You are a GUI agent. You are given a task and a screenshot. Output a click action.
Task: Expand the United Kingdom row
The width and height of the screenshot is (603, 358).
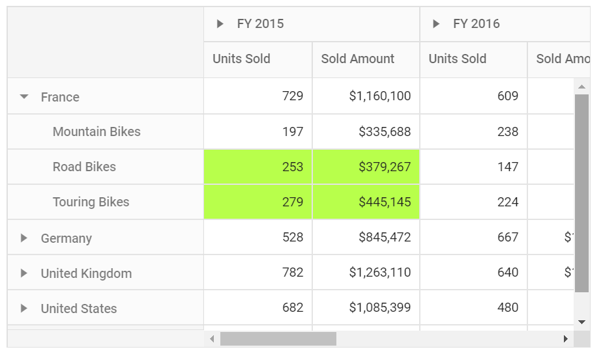click(24, 273)
